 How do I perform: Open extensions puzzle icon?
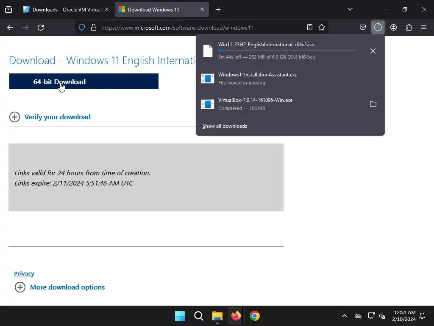coord(409,28)
